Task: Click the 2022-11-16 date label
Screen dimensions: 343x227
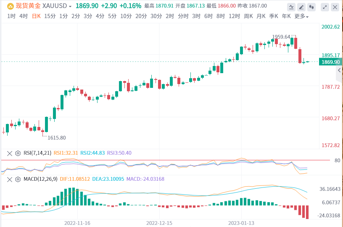Action: pos(77,223)
